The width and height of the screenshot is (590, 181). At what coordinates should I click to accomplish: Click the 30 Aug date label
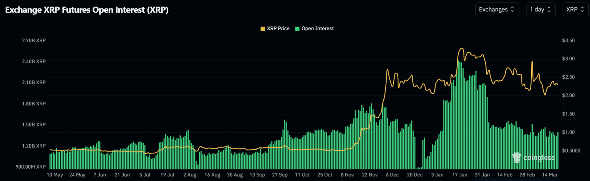coord(234,174)
